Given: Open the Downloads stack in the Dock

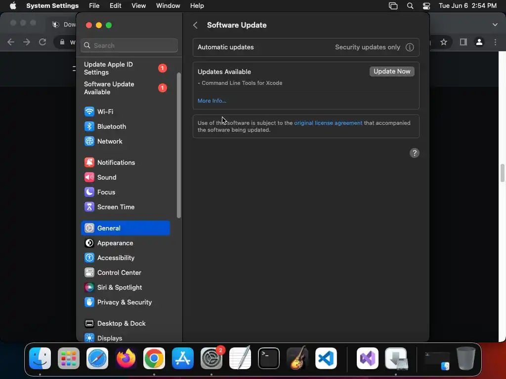Looking at the screenshot, I should click(x=396, y=358).
